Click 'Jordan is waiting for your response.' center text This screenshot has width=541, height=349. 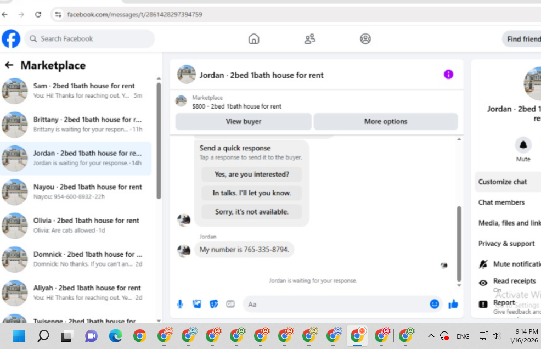313,280
